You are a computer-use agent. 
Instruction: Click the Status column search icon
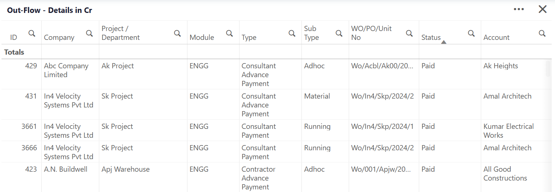tap(471, 33)
